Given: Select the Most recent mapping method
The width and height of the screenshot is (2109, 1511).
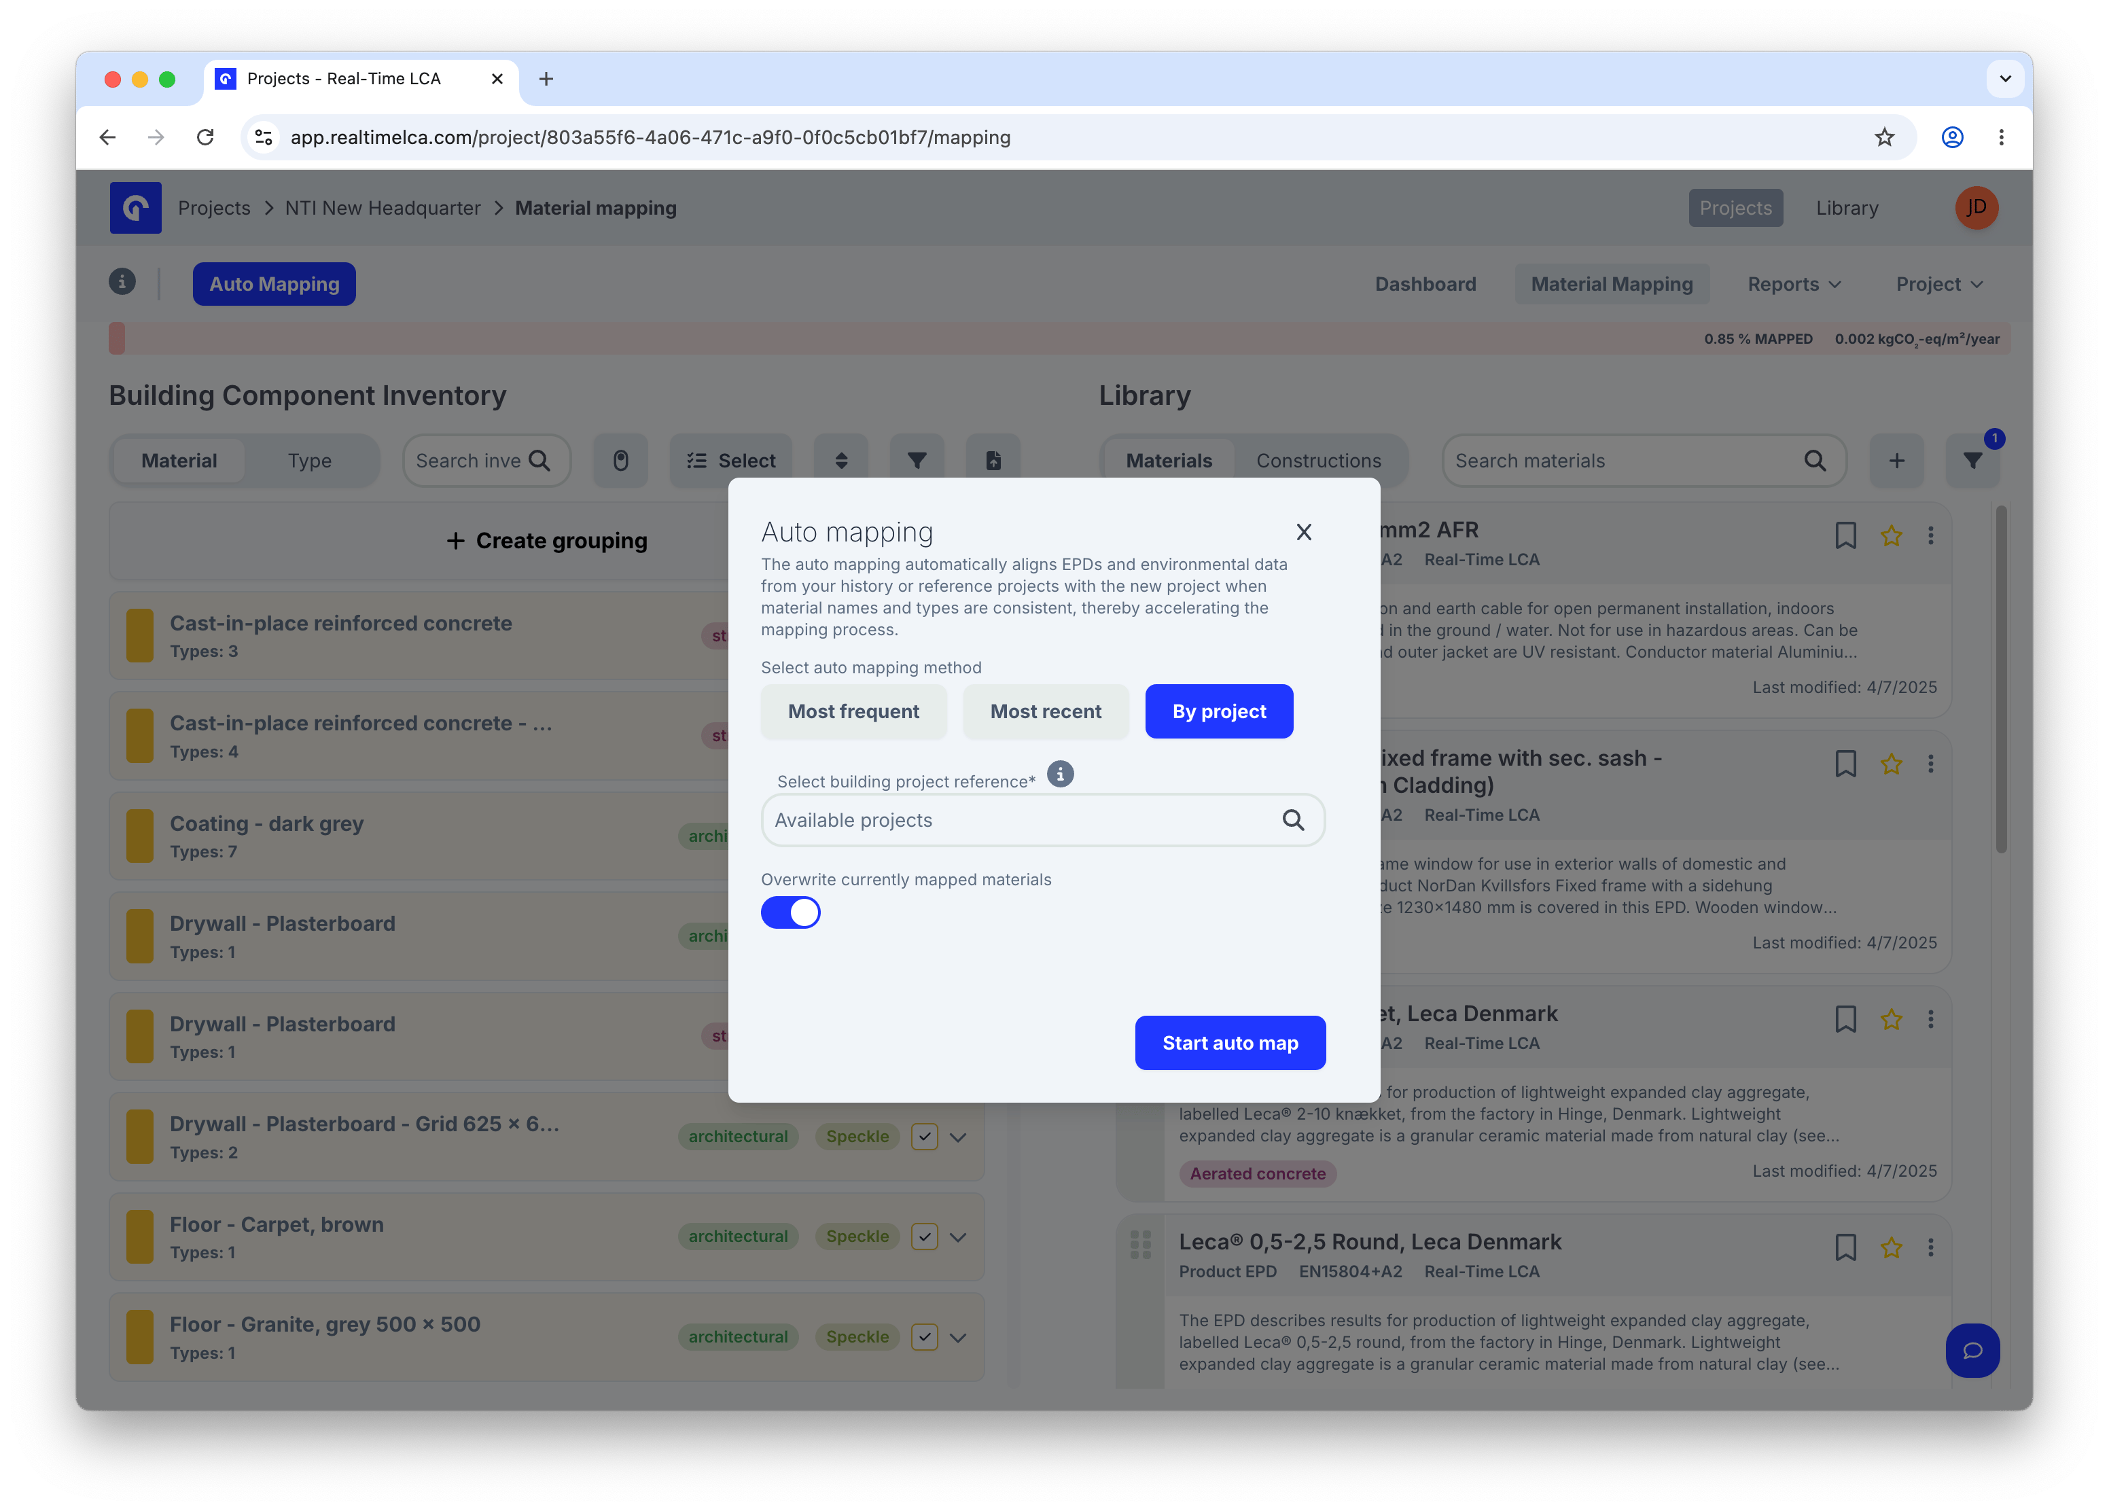Looking at the screenshot, I should [1045, 711].
